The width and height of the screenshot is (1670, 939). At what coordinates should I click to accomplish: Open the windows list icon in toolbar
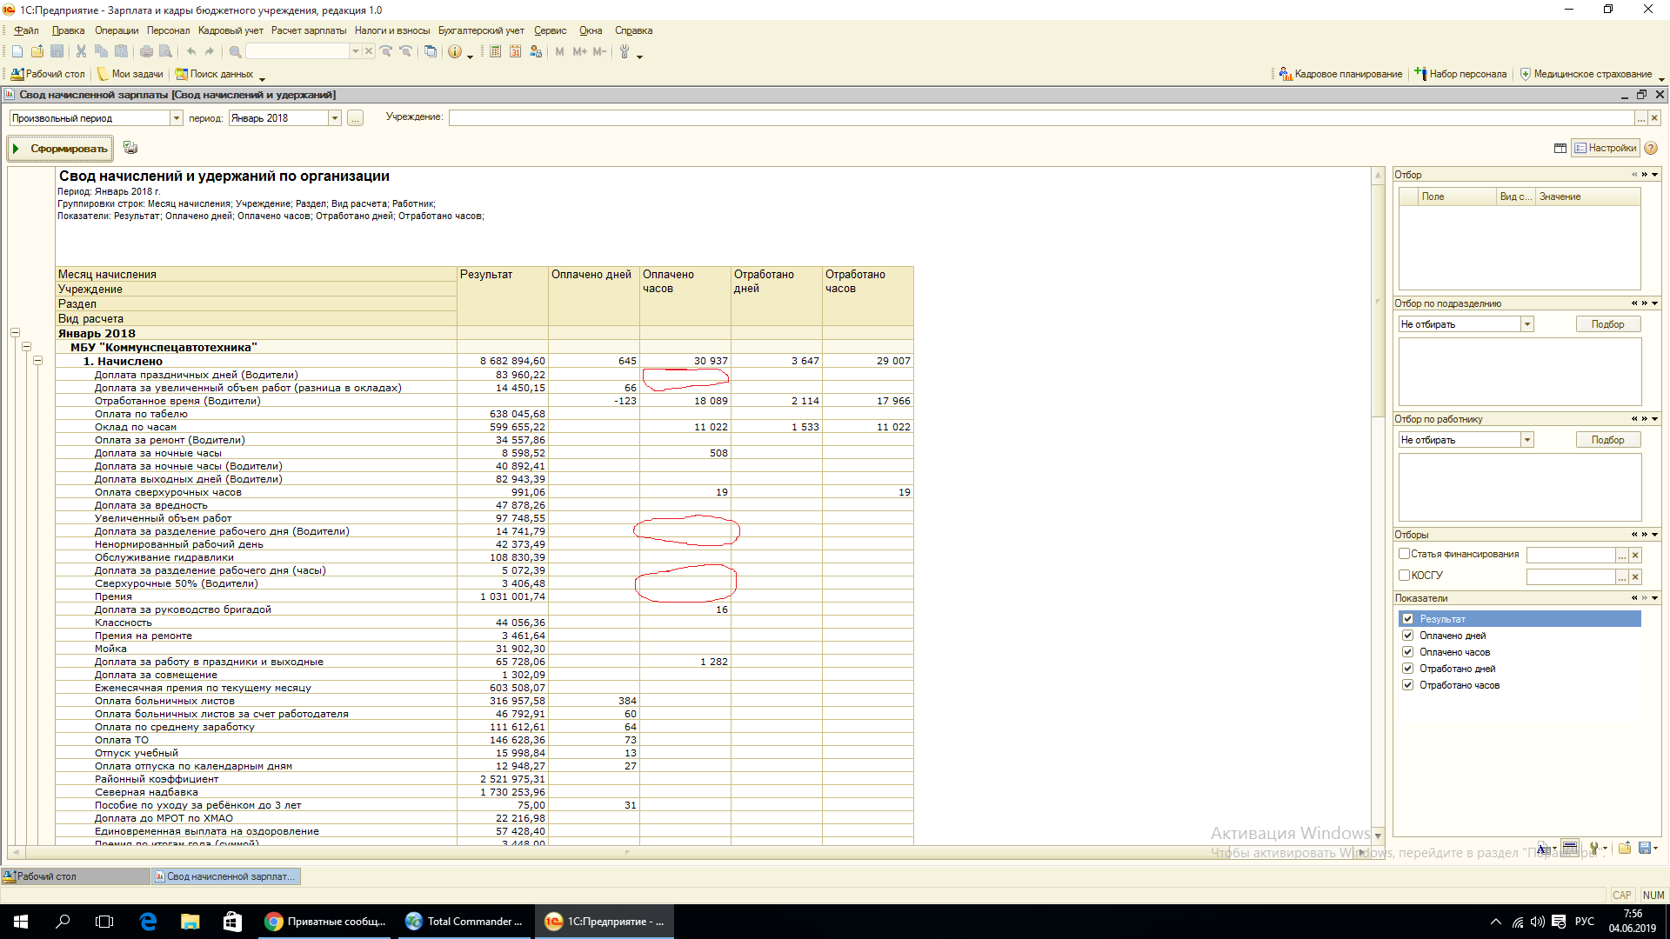click(431, 52)
